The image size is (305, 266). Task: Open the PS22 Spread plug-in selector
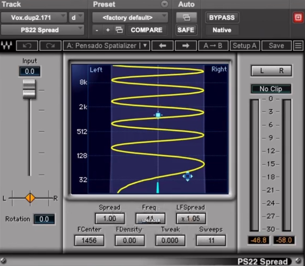coord(42,30)
